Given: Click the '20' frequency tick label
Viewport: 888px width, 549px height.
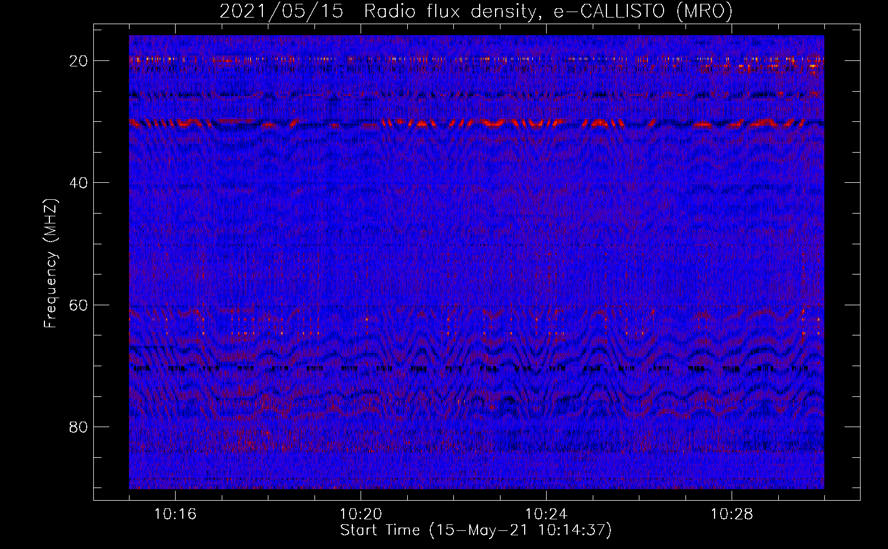Looking at the screenshot, I should [78, 61].
